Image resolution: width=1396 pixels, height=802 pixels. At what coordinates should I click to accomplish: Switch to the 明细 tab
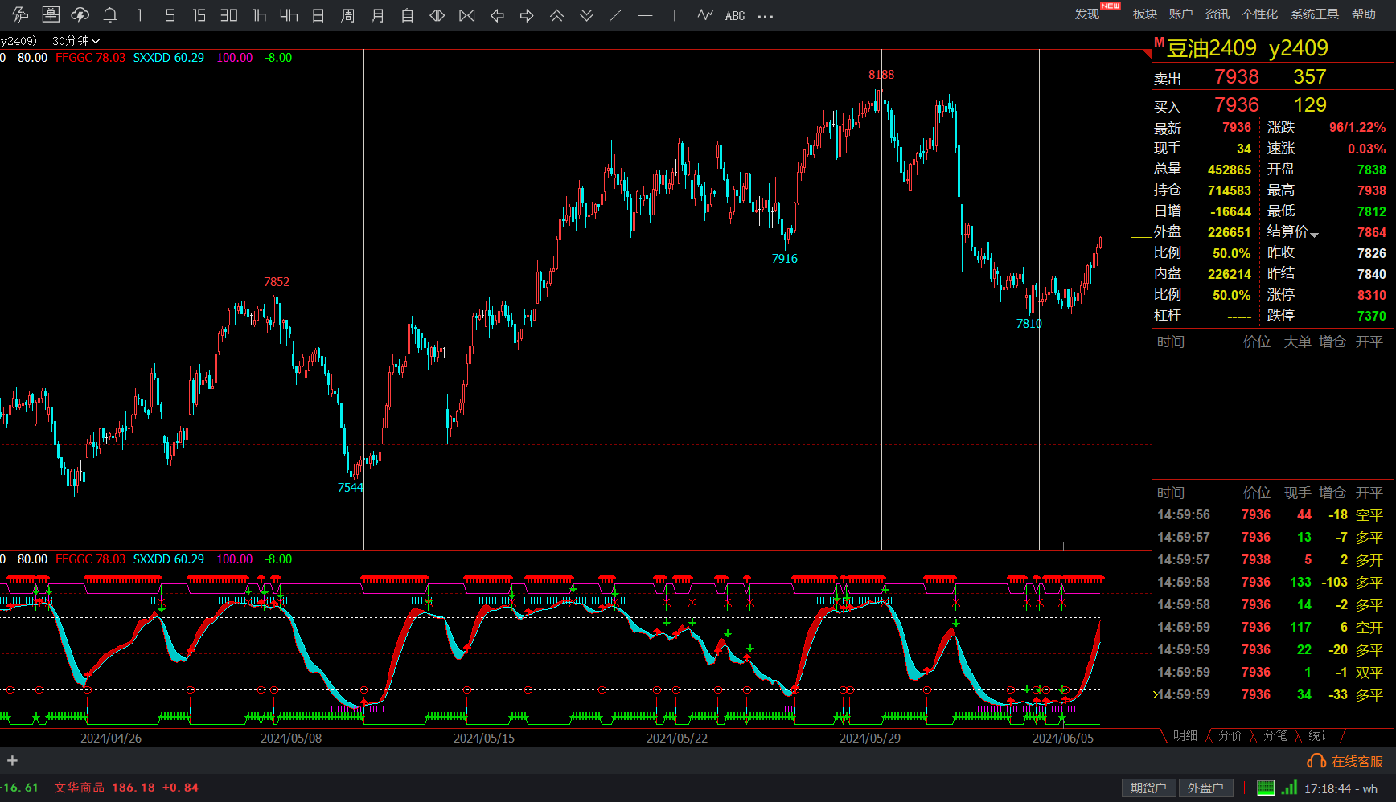pyautogui.click(x=1185, y=735)
